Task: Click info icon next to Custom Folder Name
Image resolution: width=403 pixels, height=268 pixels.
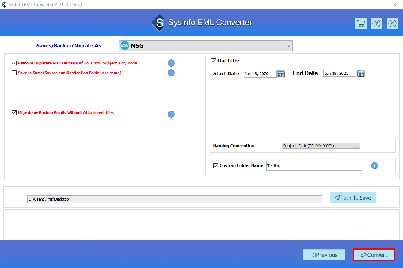Action: pyautogui.click(x=374, y=165)
